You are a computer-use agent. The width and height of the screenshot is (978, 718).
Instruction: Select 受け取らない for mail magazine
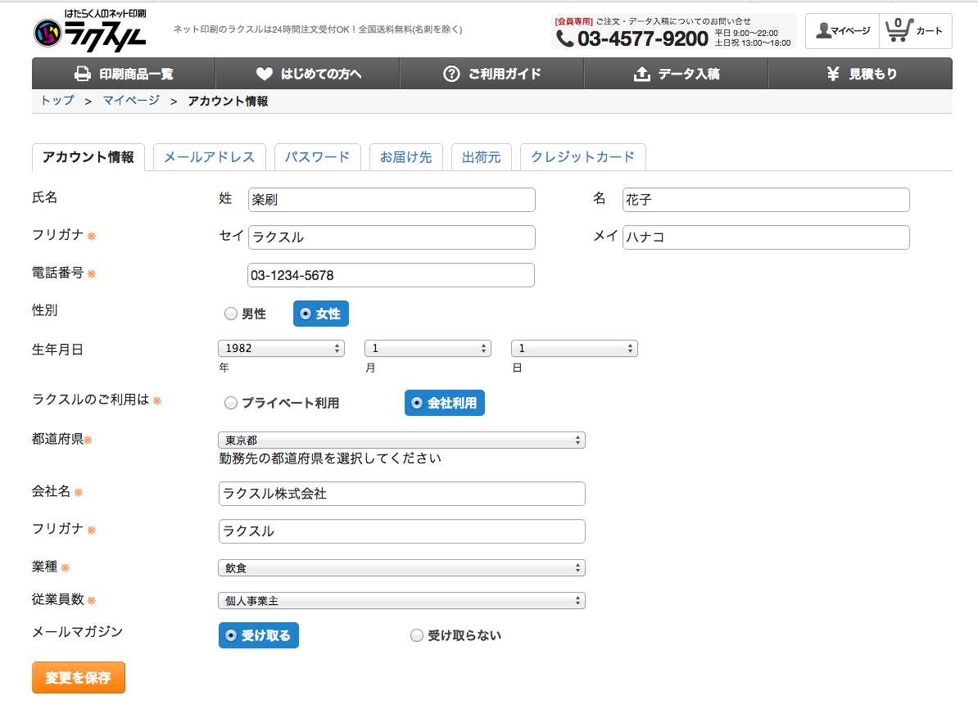(x=417, y=635)
